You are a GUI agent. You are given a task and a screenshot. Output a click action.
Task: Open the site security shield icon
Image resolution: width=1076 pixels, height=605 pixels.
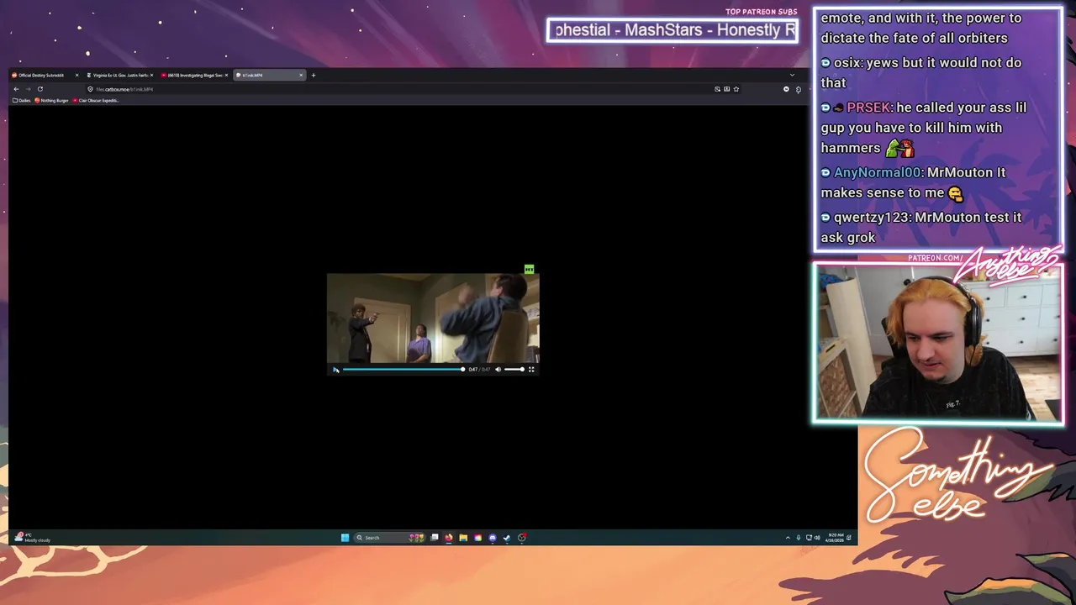(x=90, y=89)
